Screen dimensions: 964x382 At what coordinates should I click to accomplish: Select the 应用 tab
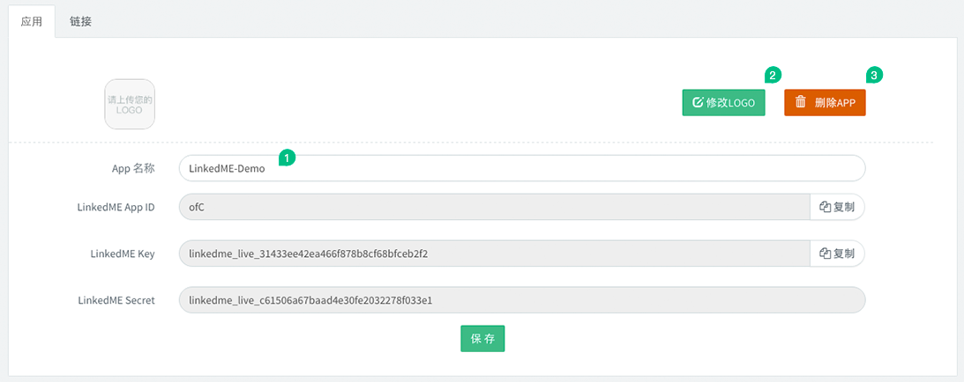click(32, 21)
